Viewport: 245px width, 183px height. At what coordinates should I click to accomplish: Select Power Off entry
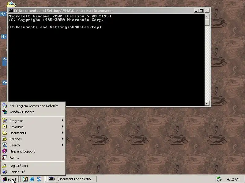pyautogui.click(x=33, y=172)
